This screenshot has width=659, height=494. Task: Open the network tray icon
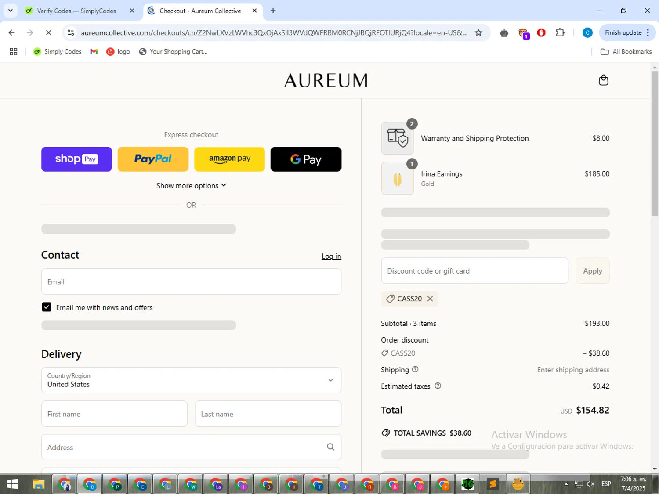click(579, 484)
